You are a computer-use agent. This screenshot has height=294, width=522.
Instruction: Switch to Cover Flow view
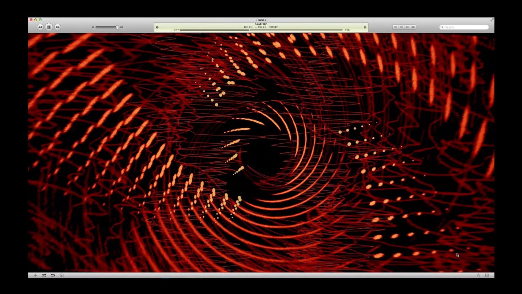click(413, 27)
